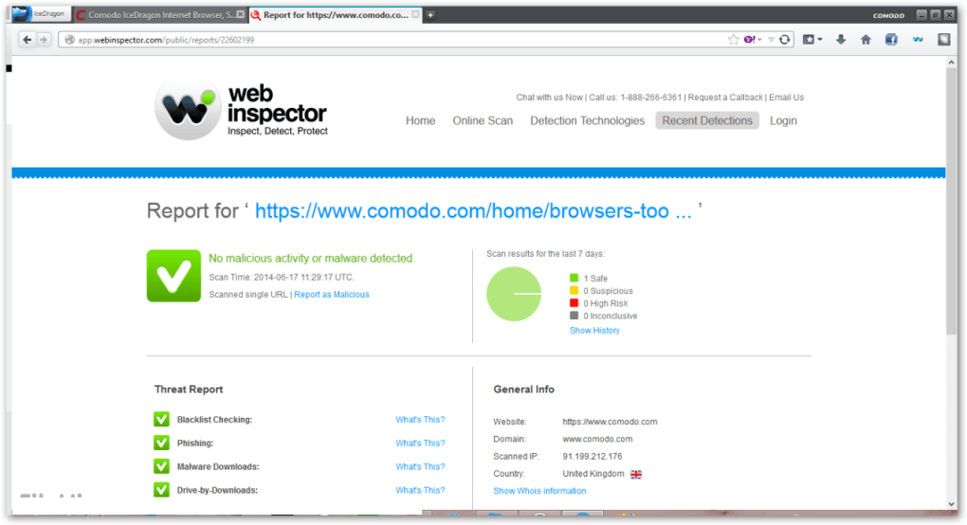Click the scrollbar up arrow
The image size is (967, 525).
click(x=952, y=63)
